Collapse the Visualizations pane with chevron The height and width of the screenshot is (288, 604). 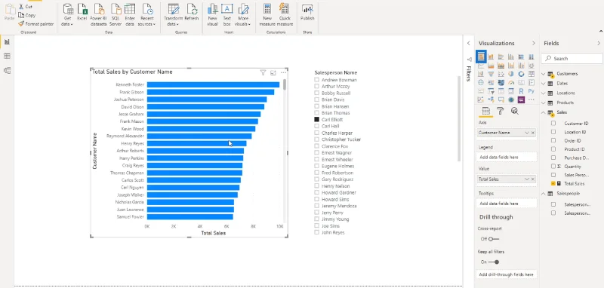[534, 43]
